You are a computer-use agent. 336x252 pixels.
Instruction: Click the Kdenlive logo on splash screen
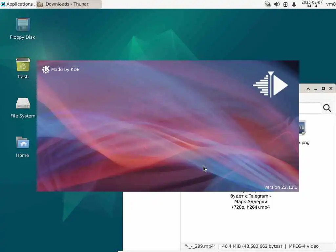270,84
